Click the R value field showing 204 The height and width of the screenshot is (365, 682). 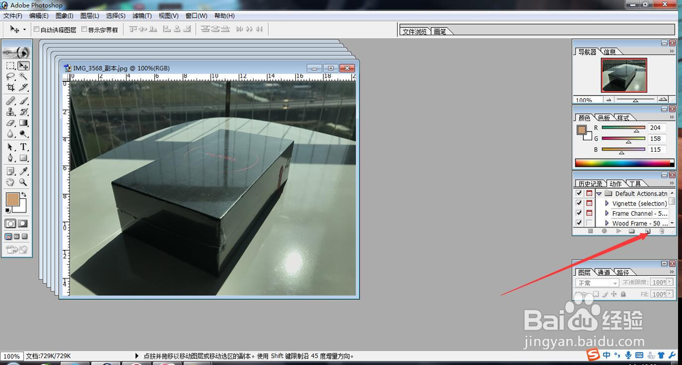(657, 128)
